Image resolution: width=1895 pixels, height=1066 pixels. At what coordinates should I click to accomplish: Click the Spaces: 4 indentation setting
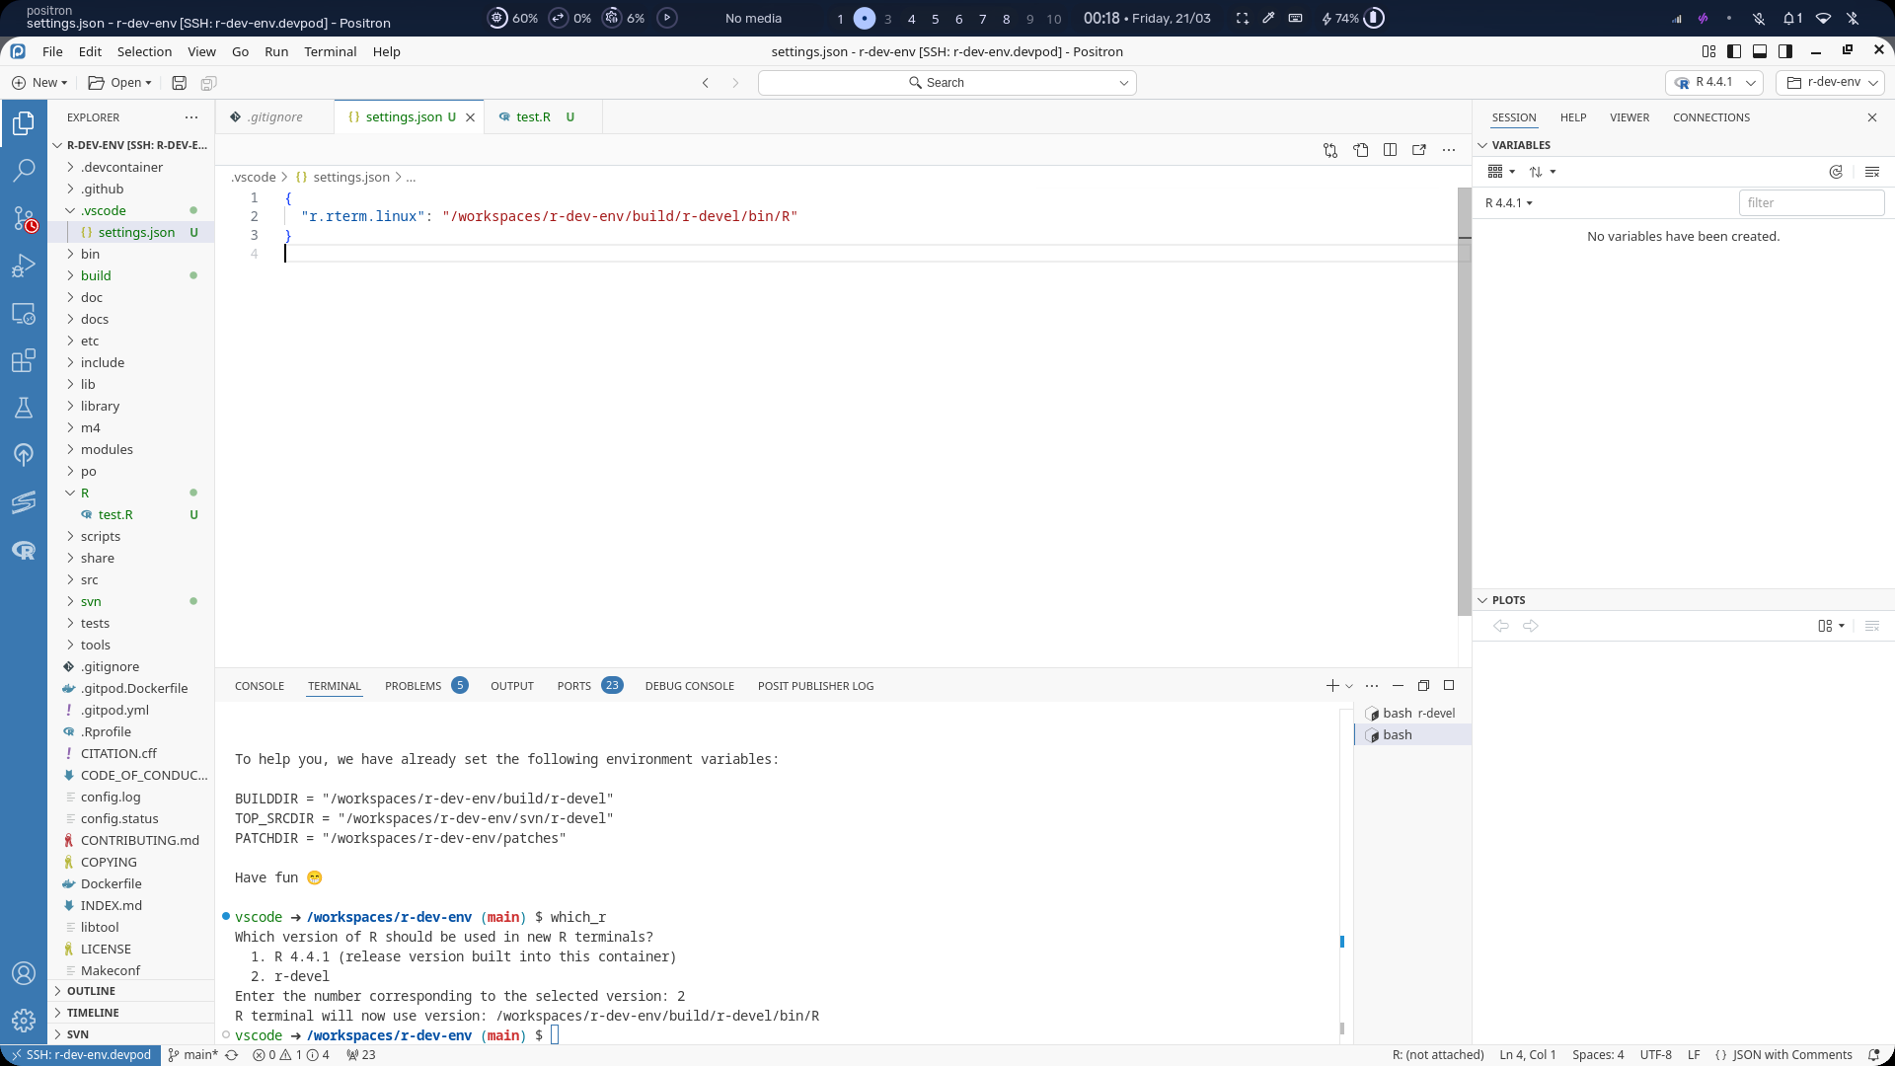(x=1598, y=1055)
